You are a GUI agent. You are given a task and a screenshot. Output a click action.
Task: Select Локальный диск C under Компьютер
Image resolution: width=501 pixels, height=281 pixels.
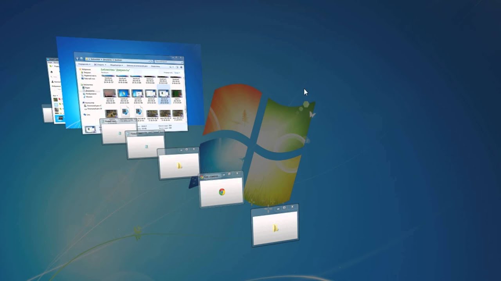click(94, 106)
